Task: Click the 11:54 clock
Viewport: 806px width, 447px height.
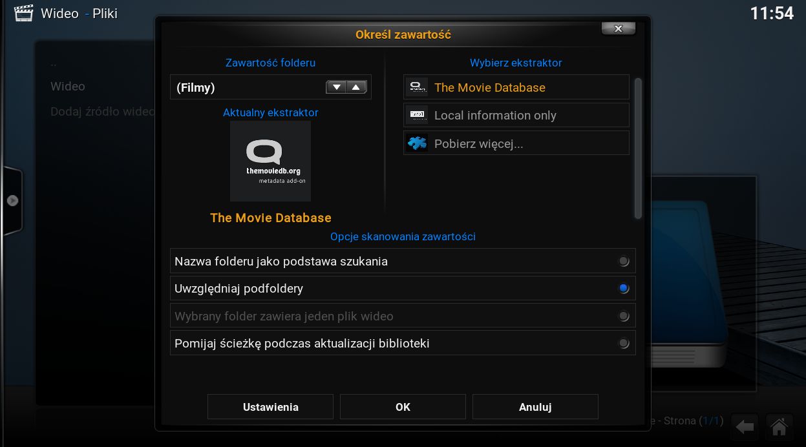Action: (772, 13)
